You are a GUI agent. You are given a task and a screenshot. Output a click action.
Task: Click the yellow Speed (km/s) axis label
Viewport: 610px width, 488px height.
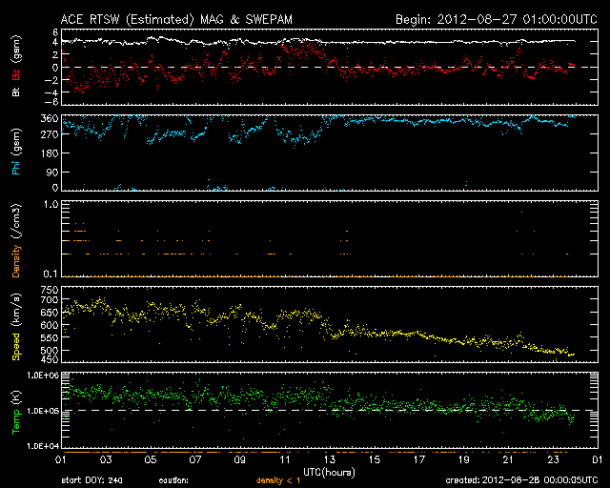coord(15,325)
